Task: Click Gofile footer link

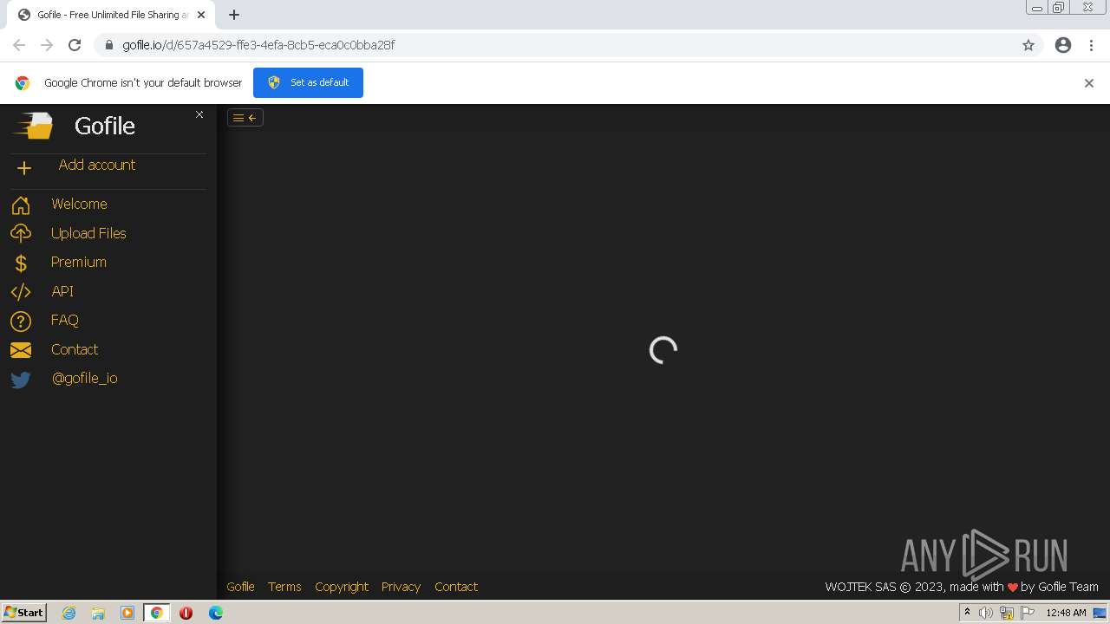Action: [x=240, y=587]
